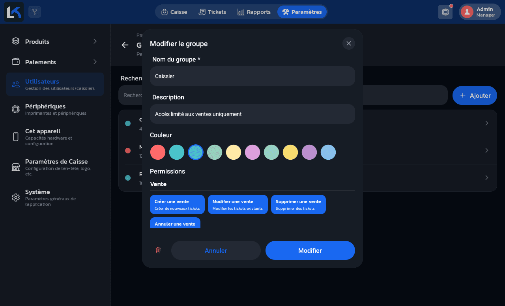Go to the Rapports tab
This screenshot has height=306, width=505.
pos(254,12)
